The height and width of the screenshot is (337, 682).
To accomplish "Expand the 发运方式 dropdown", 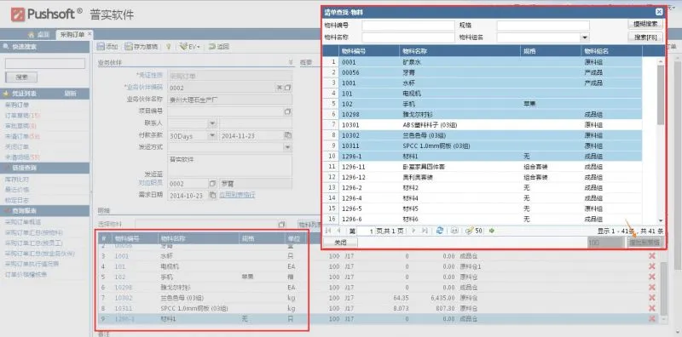I will pos(287,148).
